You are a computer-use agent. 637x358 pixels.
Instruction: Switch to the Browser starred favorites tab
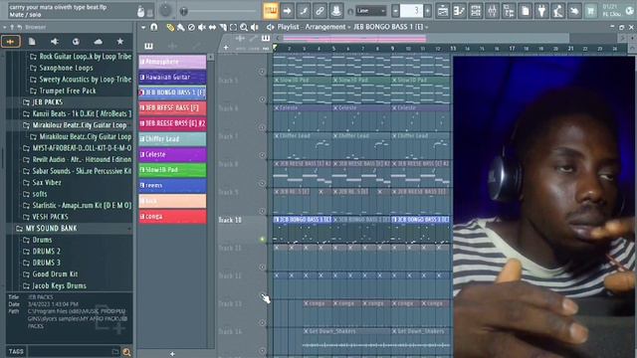click(119, 42)
